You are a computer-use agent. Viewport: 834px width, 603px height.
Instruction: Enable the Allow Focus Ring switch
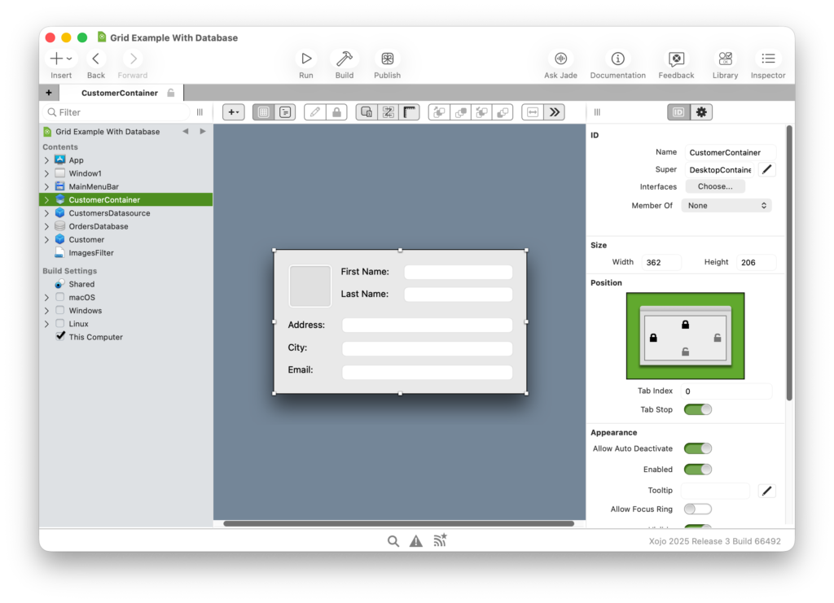click(x=697, y=509)
